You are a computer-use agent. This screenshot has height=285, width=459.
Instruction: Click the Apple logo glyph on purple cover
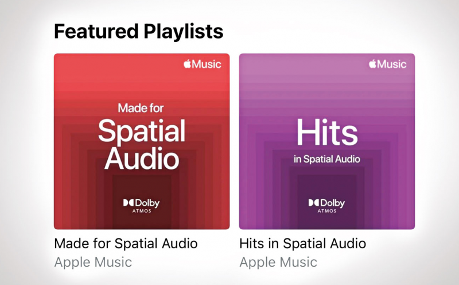coord(372,64)
